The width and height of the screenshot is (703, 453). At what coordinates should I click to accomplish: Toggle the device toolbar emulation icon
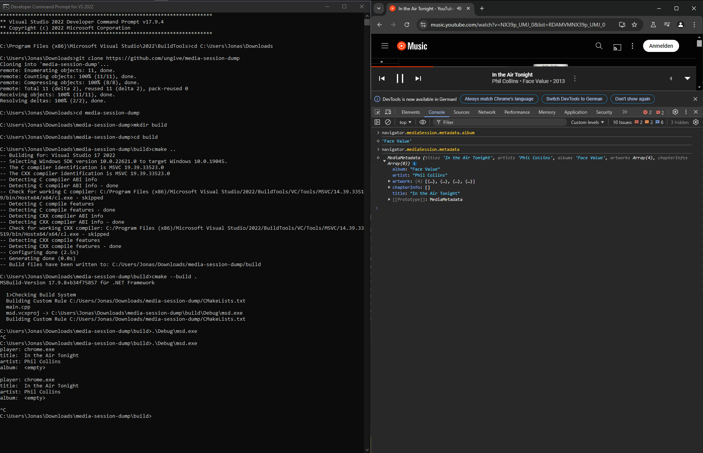(388, 112)
